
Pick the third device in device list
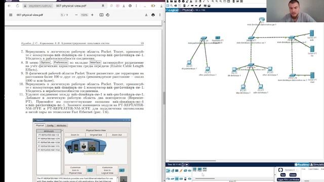[x=205, y=170]
